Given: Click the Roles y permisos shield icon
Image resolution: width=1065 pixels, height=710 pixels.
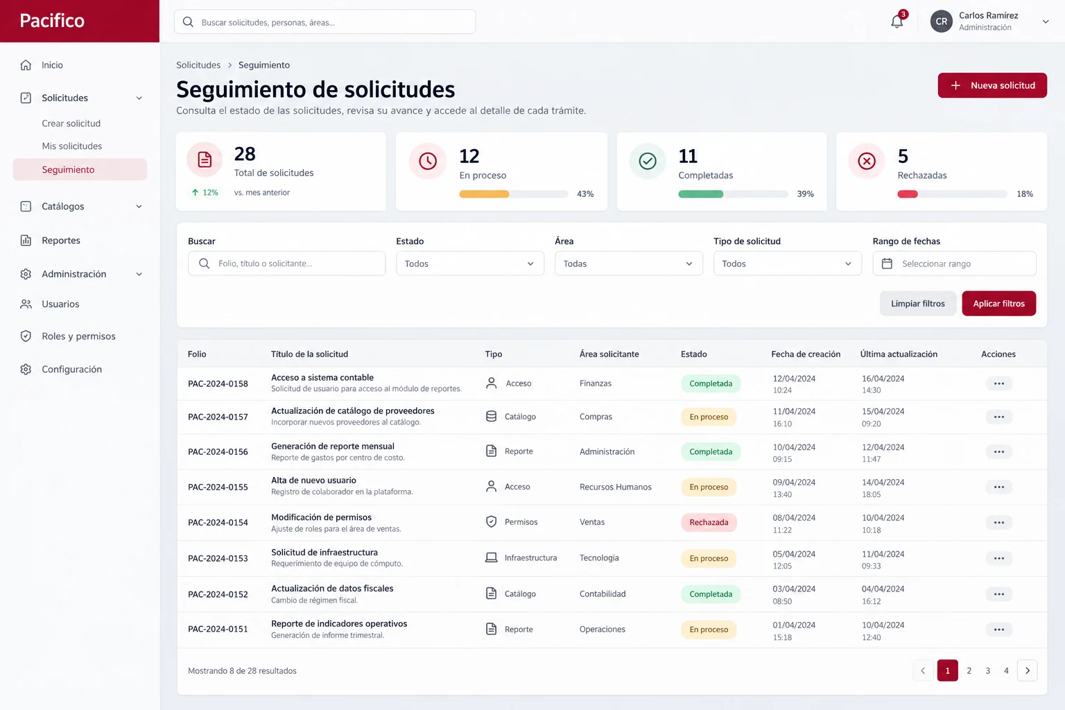Looking at the screenshot, I should pyautogui.click(x=26, y=336).
